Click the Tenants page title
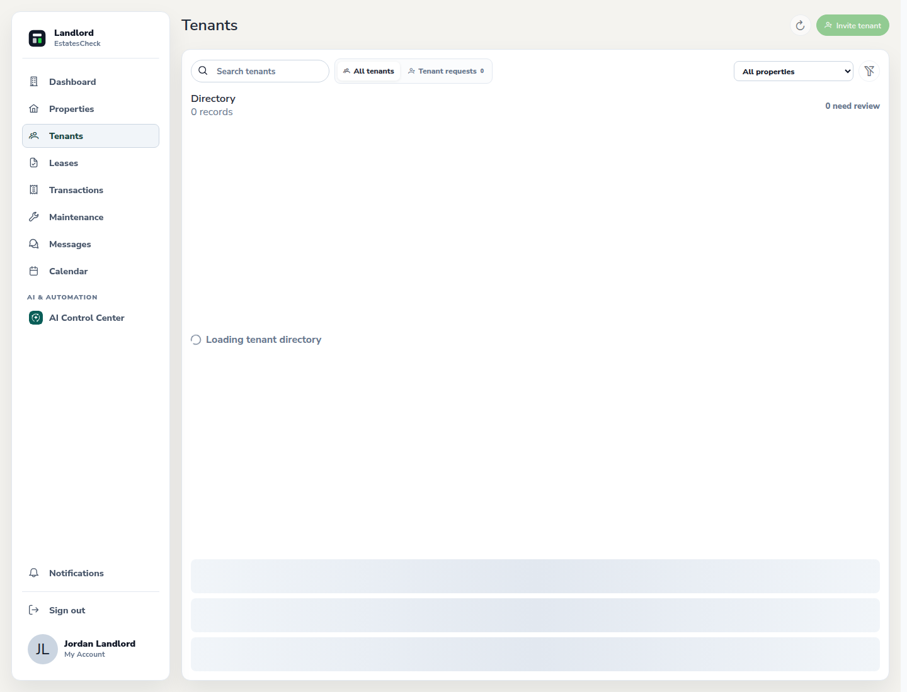907x692 pixels. (x=209, y=25)
